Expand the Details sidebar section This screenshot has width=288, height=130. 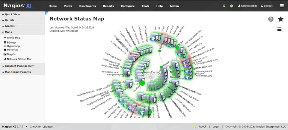point(23,20)
